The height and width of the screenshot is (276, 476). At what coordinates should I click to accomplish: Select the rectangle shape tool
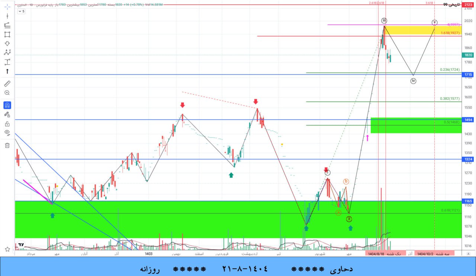pyautogui.click(x=7, y=34)
